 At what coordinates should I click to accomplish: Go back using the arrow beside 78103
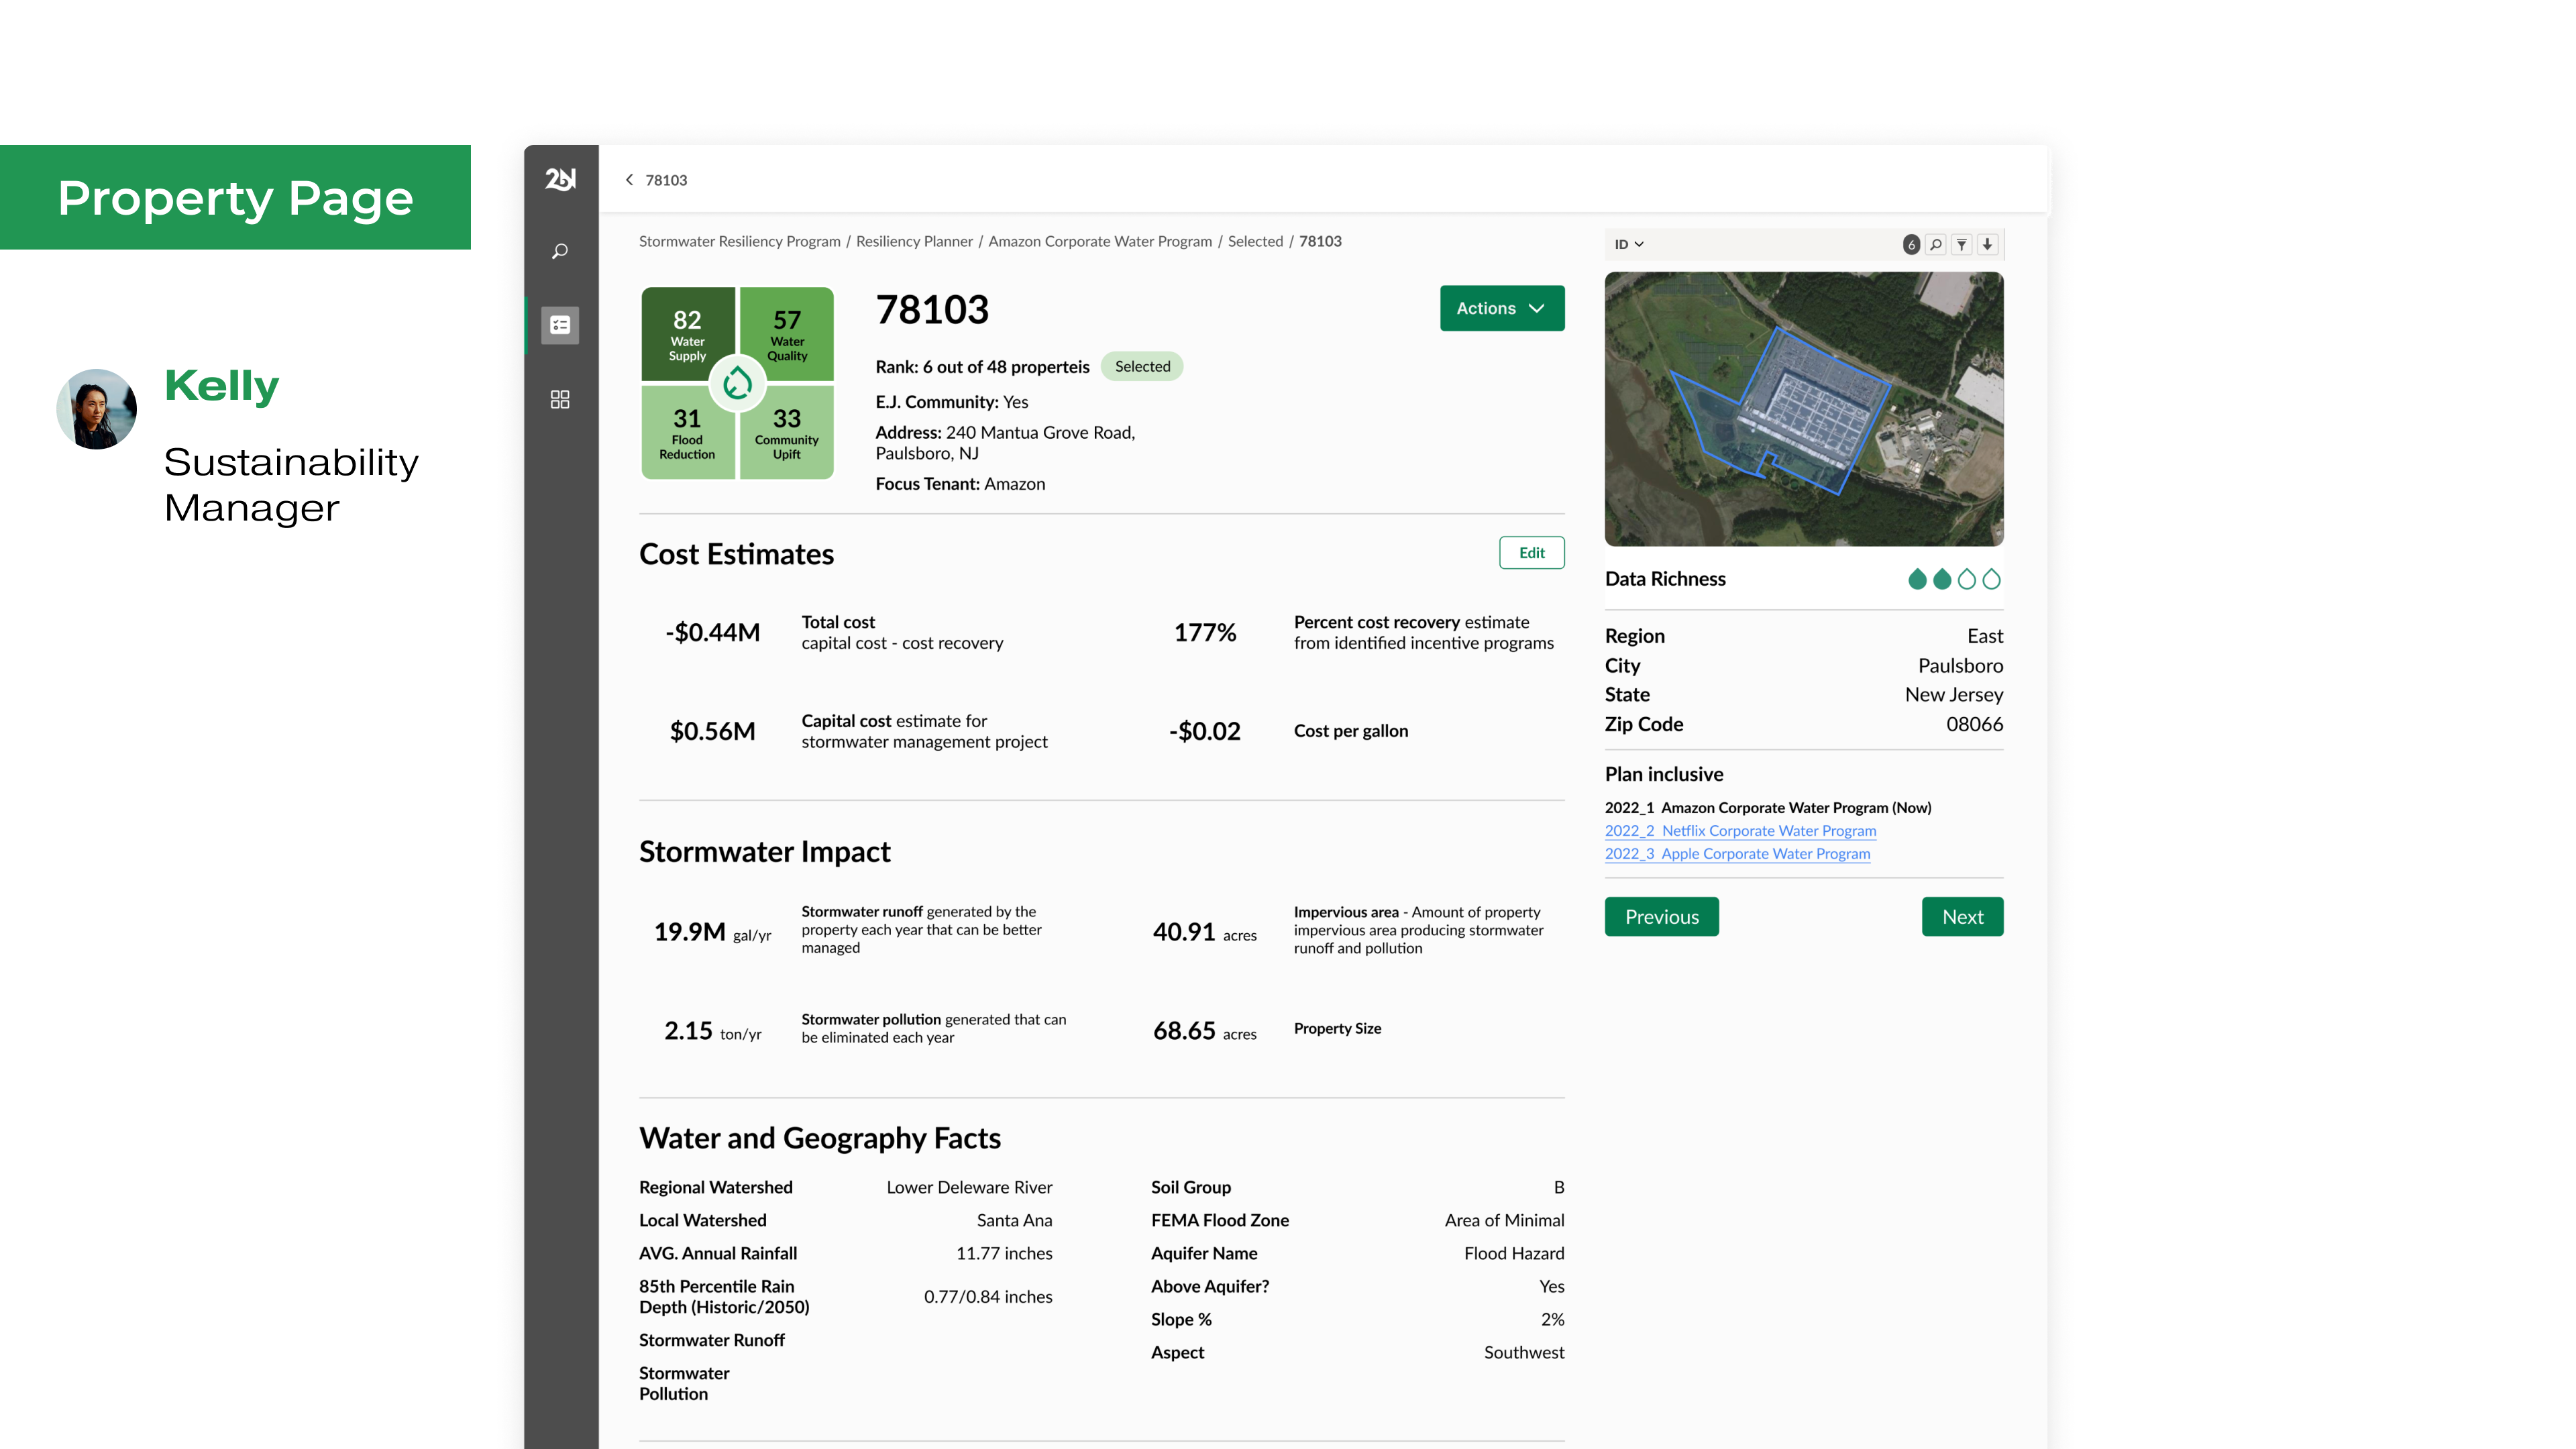(629, 180)
